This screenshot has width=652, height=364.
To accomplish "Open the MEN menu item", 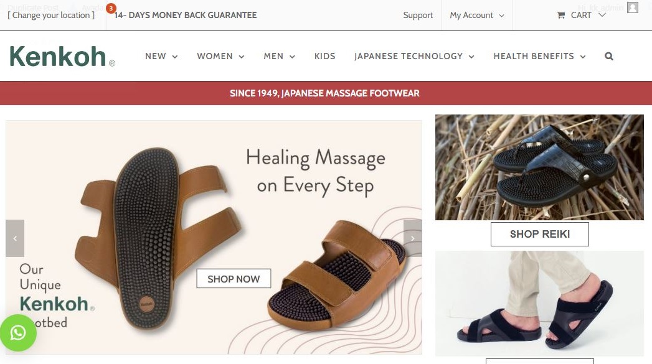I will 279,57.
